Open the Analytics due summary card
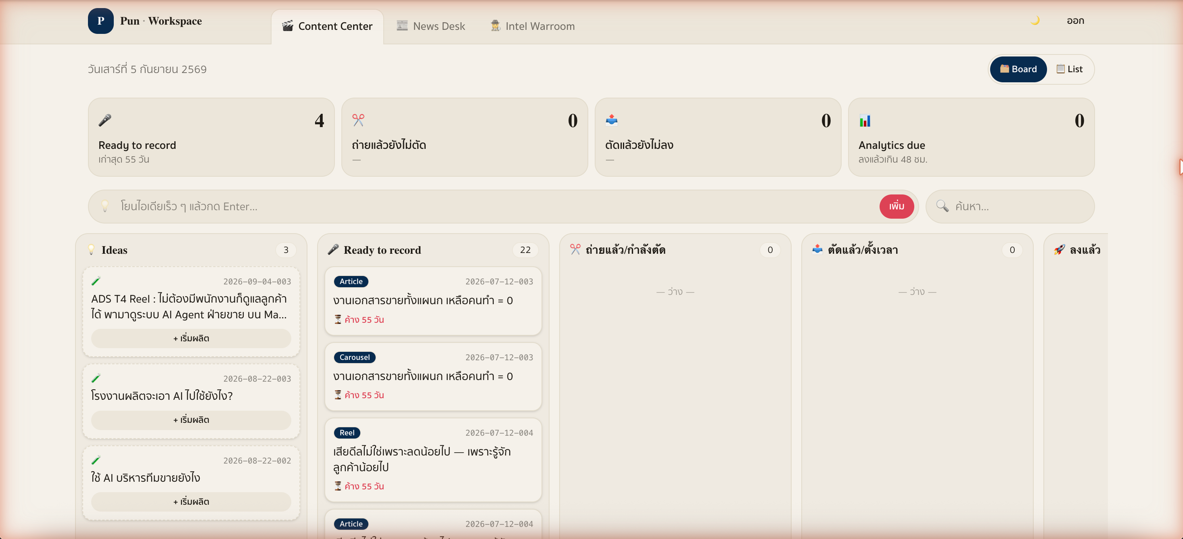 971,137
